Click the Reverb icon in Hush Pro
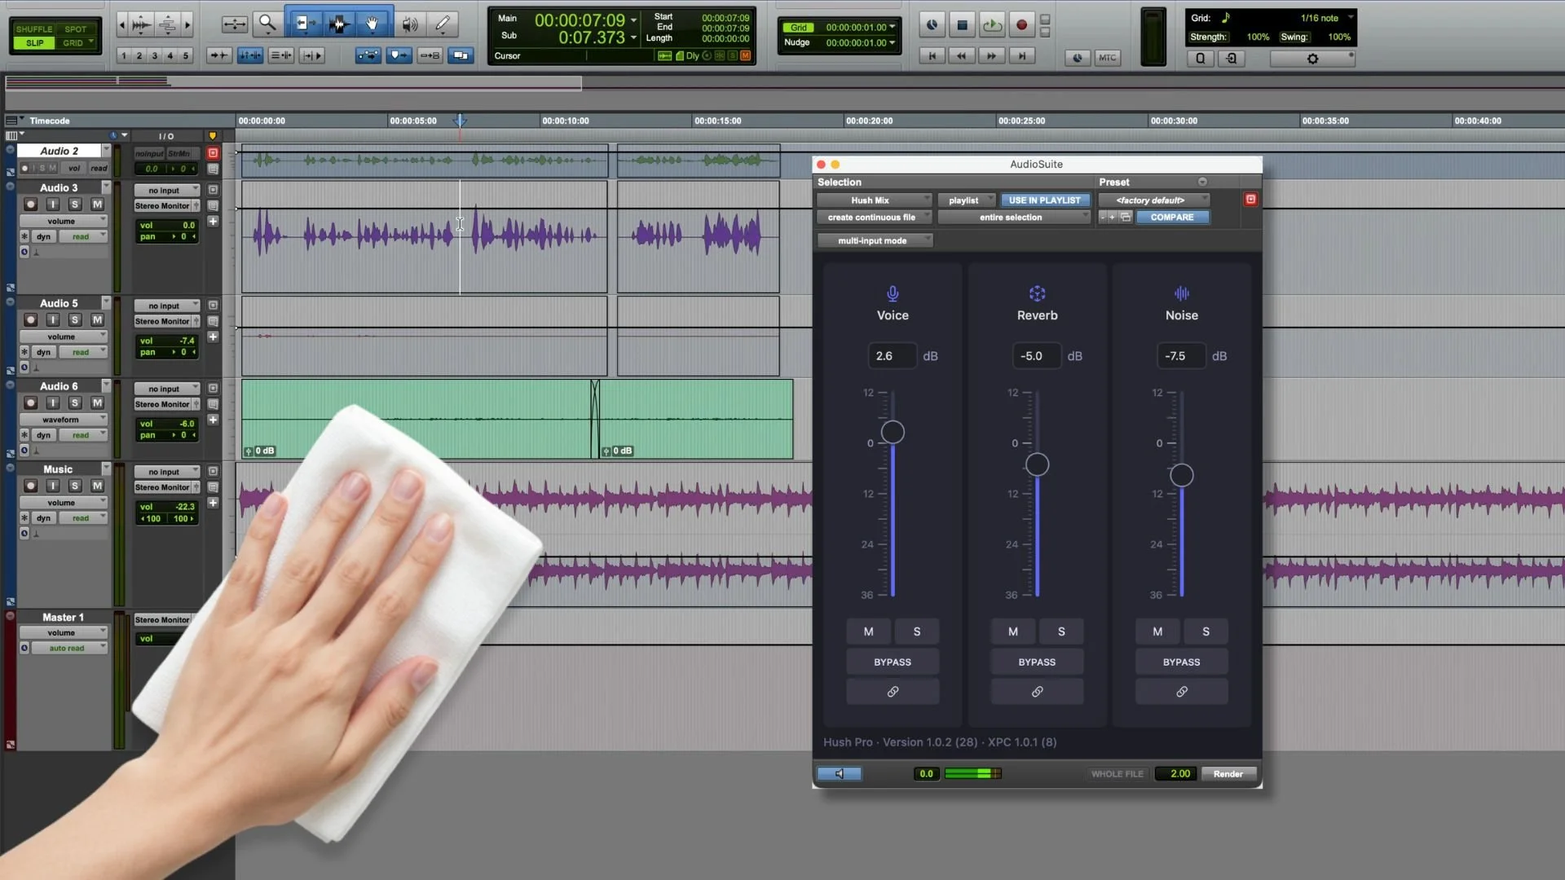 click(1037, 293)
